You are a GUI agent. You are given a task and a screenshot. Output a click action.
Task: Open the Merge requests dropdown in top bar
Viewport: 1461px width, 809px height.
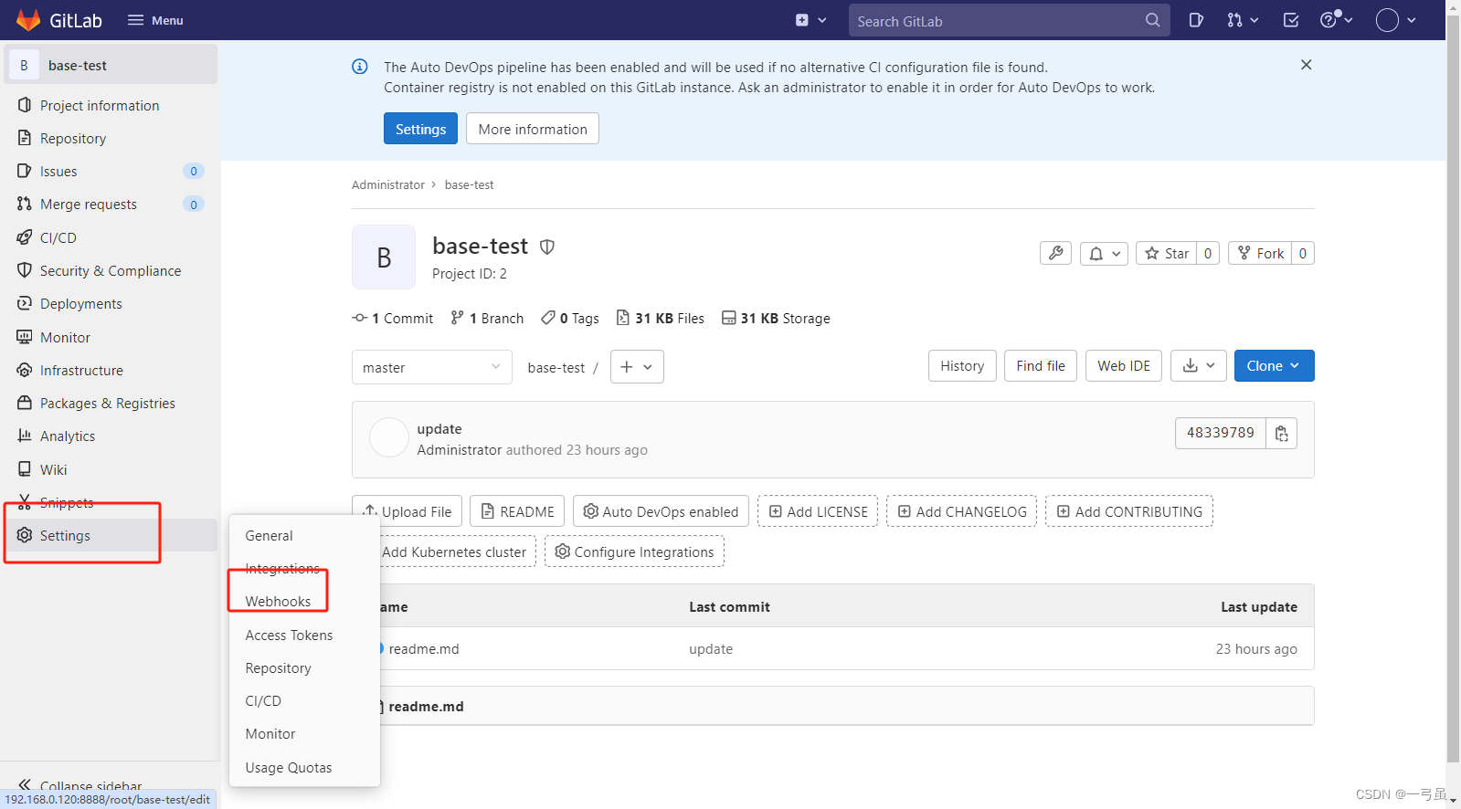tap(1243, 20)
